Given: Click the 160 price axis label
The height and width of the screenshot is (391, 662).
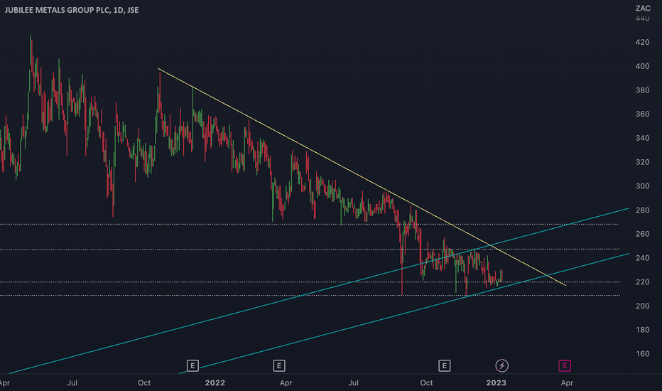Looking at the screenshot, I should click(642, 354).
